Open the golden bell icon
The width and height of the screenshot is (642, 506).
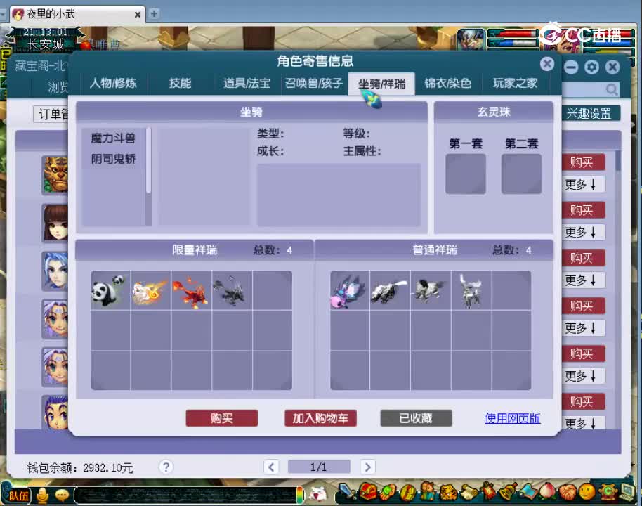(508, 492)
